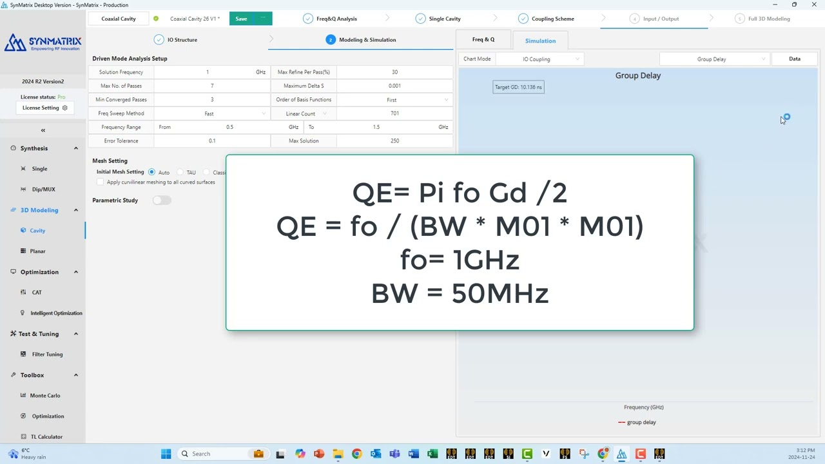The image size is (825, 464).
Task: Collapse the Toolbox section chevron
Action: click(75, 375)
